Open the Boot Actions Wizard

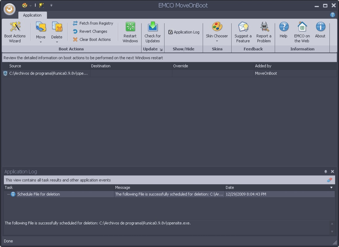coord(15,32)
